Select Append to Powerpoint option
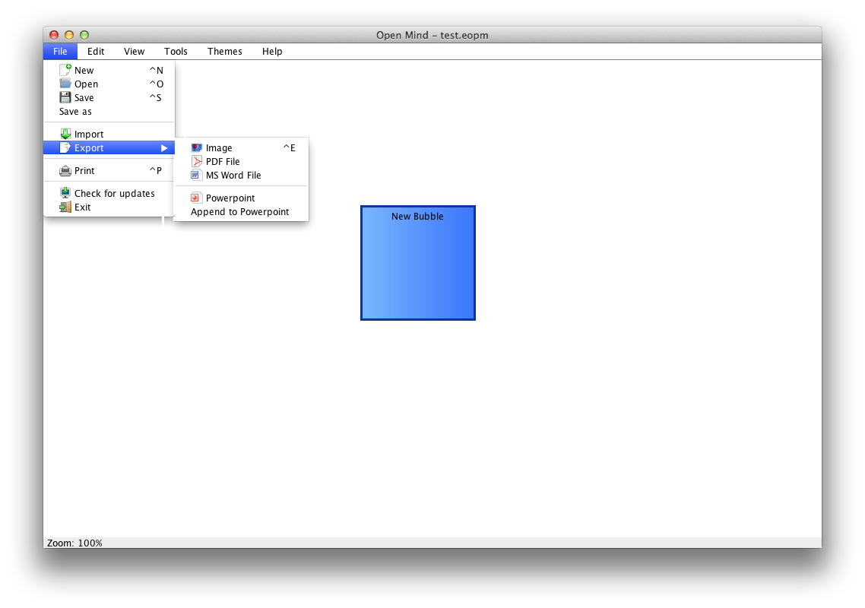 point(241,212)
